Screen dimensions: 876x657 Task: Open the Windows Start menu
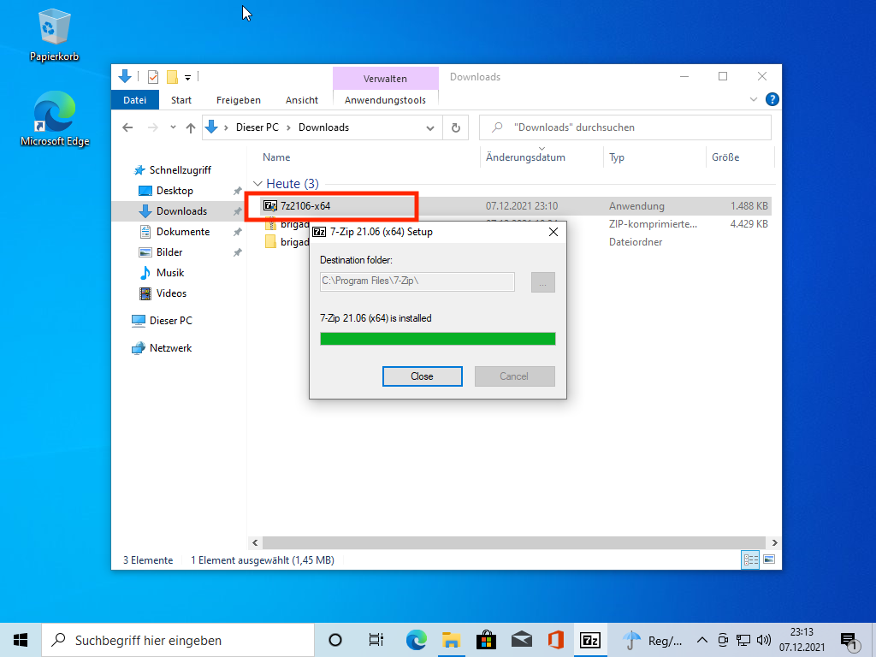coord(21,640)
